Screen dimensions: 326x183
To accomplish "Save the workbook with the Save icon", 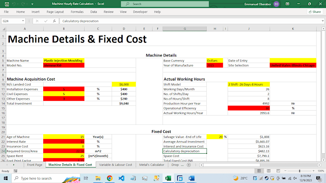I will tap(7, 4).
